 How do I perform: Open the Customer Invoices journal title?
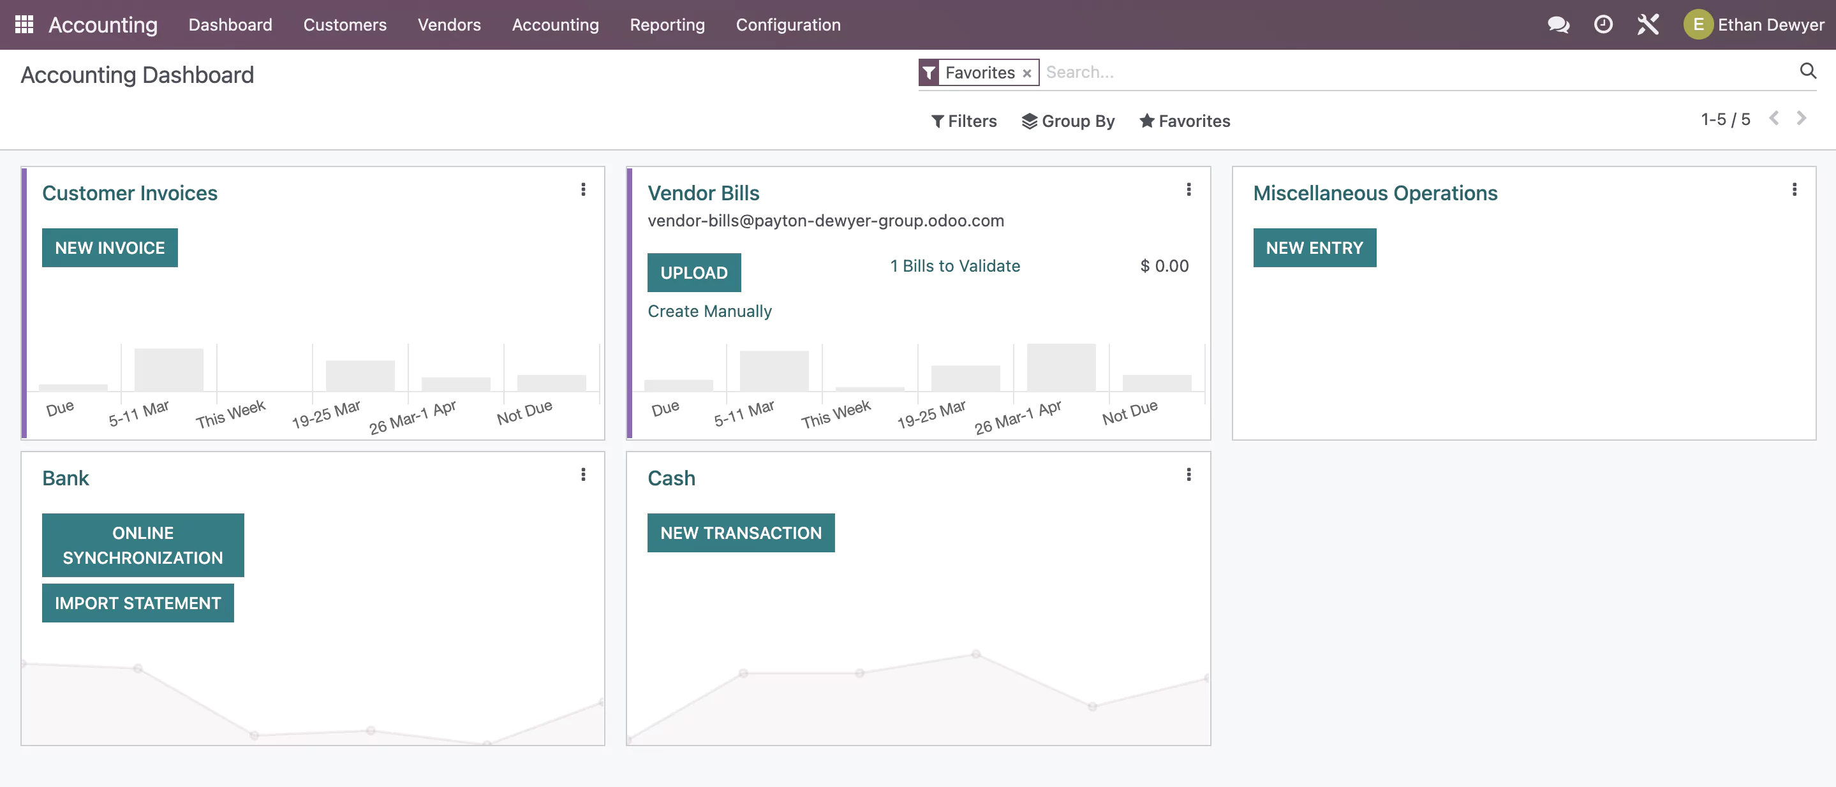click(130, 193)
